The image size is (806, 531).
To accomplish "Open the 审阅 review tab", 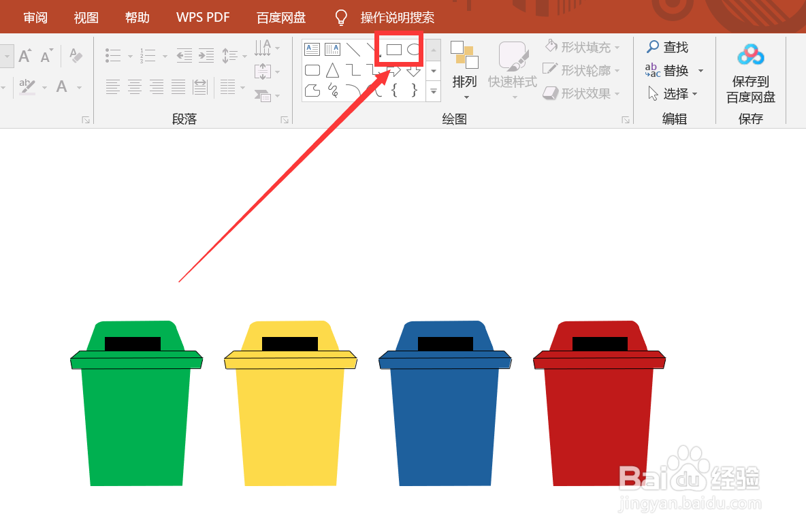I will point(35,18).
